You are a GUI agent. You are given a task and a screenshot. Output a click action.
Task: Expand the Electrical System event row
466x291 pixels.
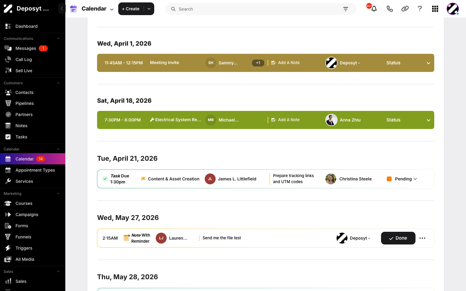pos(428,120)
